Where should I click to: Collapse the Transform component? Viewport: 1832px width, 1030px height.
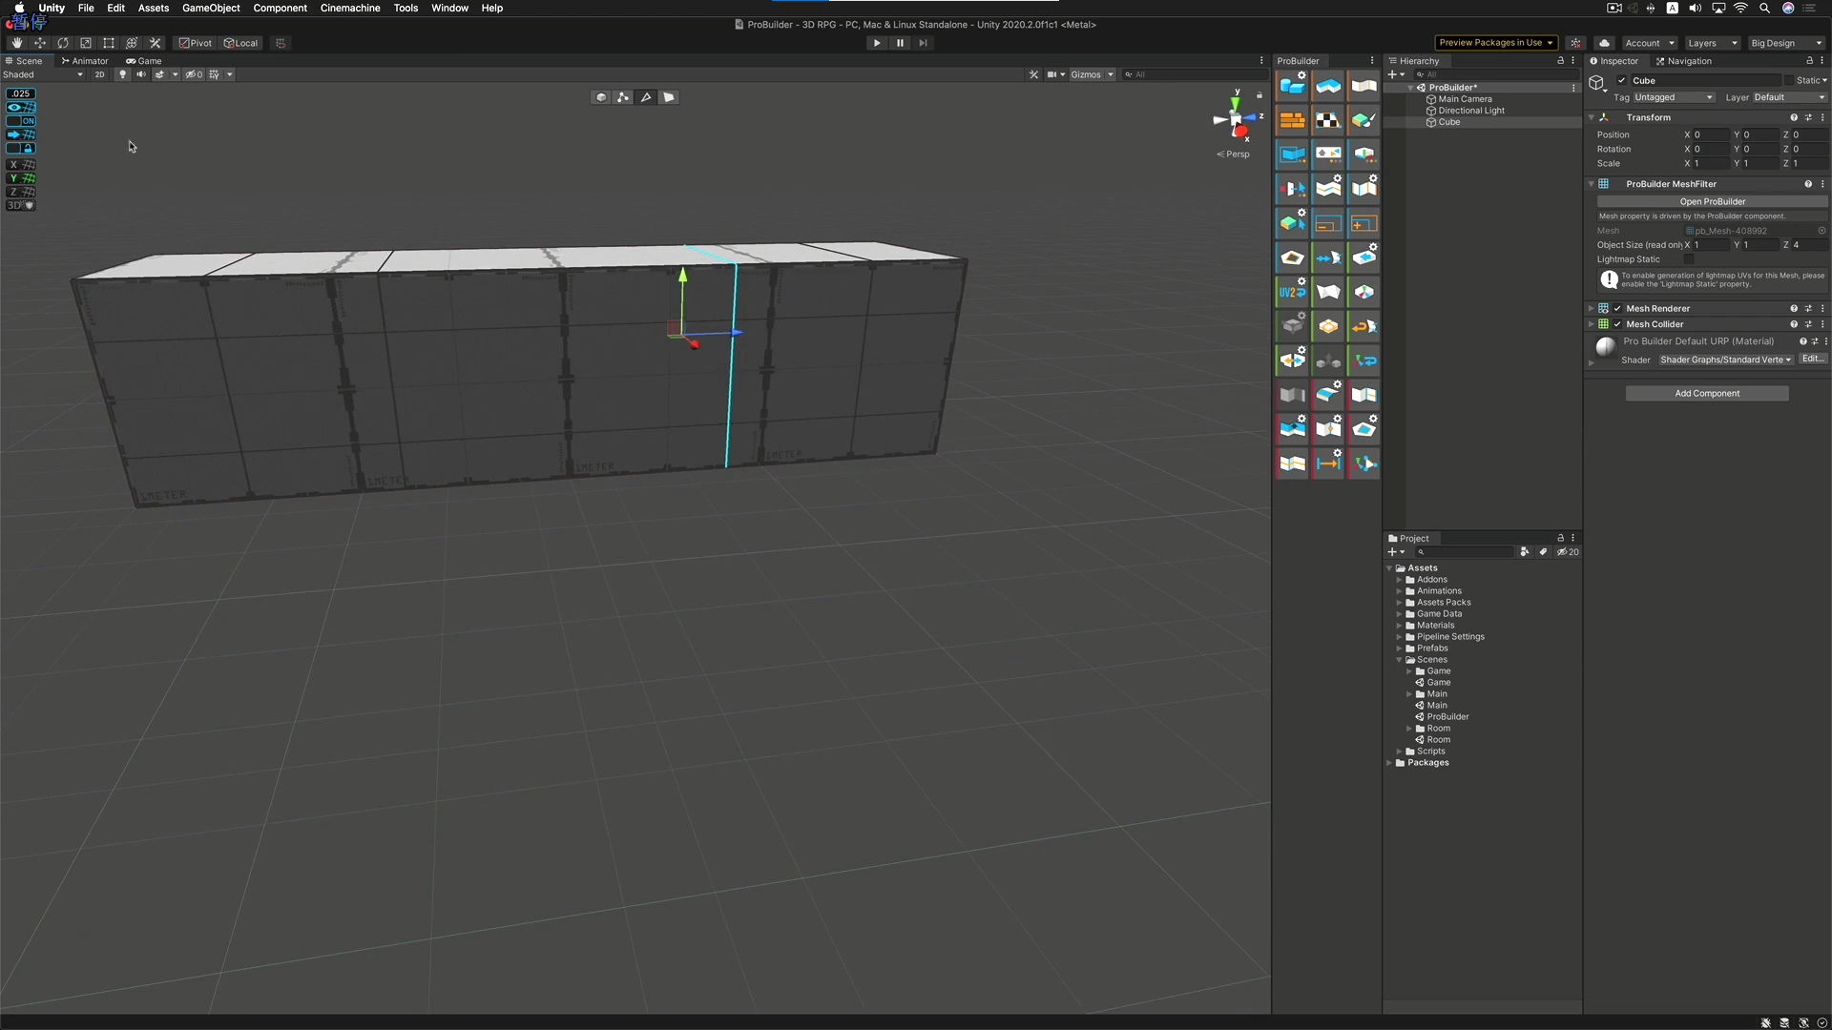click(1592, 117)
